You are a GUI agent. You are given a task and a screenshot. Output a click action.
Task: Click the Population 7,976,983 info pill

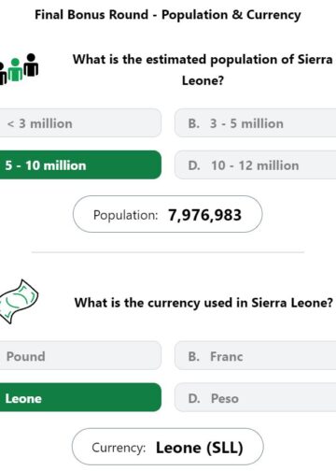[x=167, y=214]
